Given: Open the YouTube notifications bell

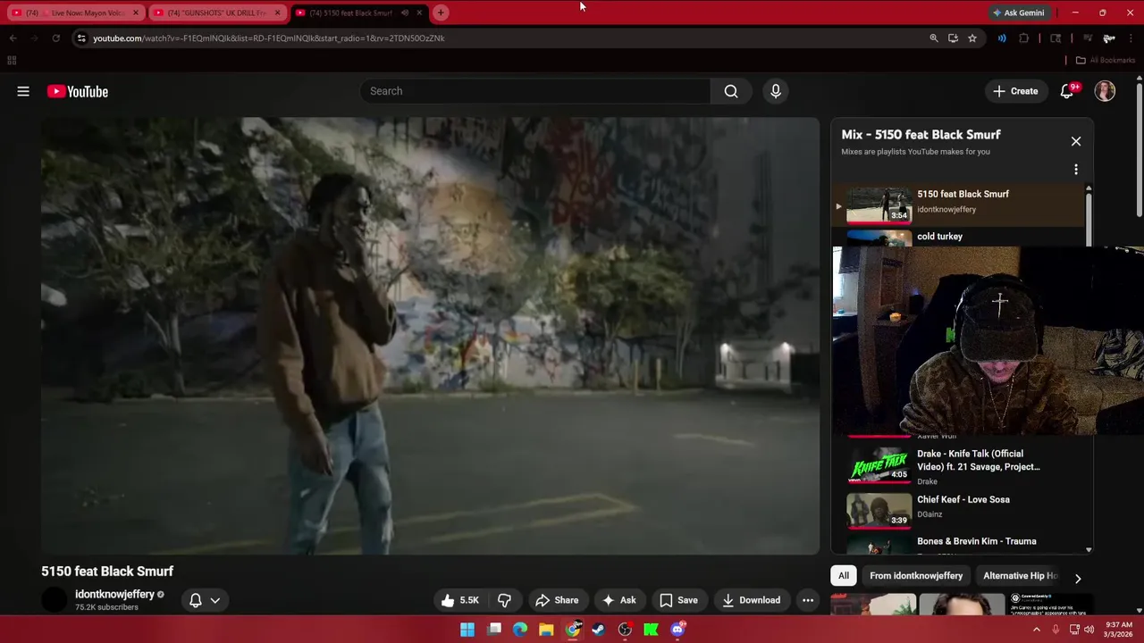Looking at the screenshot, I should click(1067, 91).
